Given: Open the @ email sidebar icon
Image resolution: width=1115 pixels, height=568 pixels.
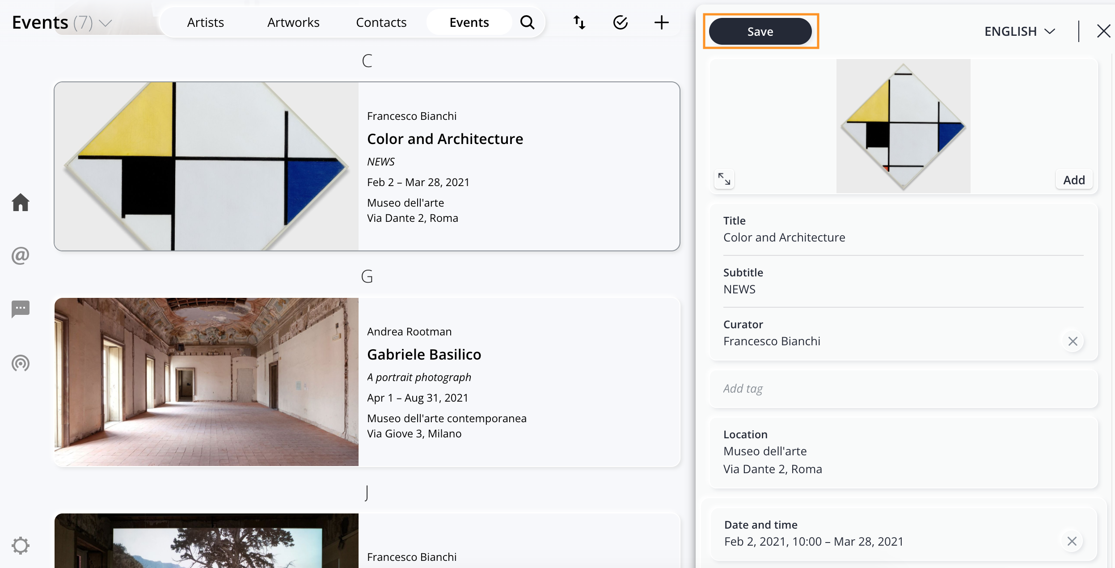Looking at the screenshot, I should [21, 255].
